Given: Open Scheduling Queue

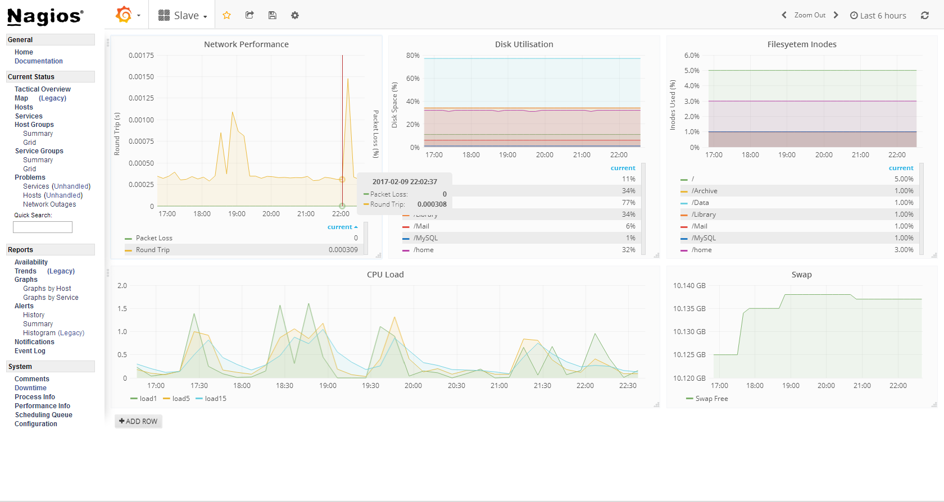Looking at the screenshot, I should coord(44,415).
